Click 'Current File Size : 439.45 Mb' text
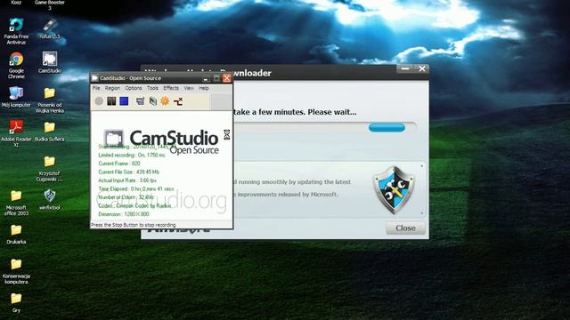The height and width of the screenshot is (320, 570). pos(128,172)
